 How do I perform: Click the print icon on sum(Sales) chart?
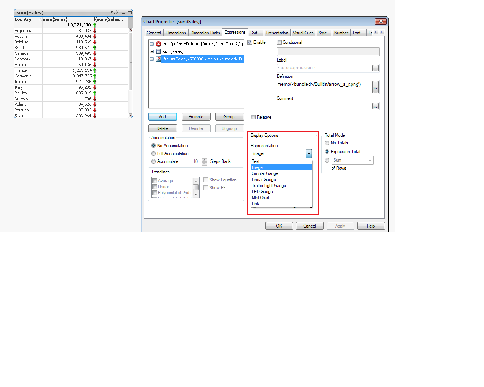click(x=113, y=12)
